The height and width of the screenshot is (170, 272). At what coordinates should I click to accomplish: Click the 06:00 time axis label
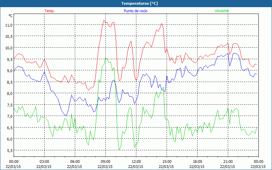[75, 161]
